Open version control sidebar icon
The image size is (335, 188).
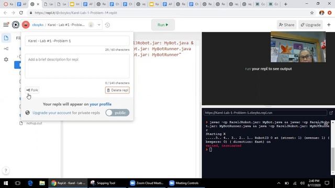[6, 49]
